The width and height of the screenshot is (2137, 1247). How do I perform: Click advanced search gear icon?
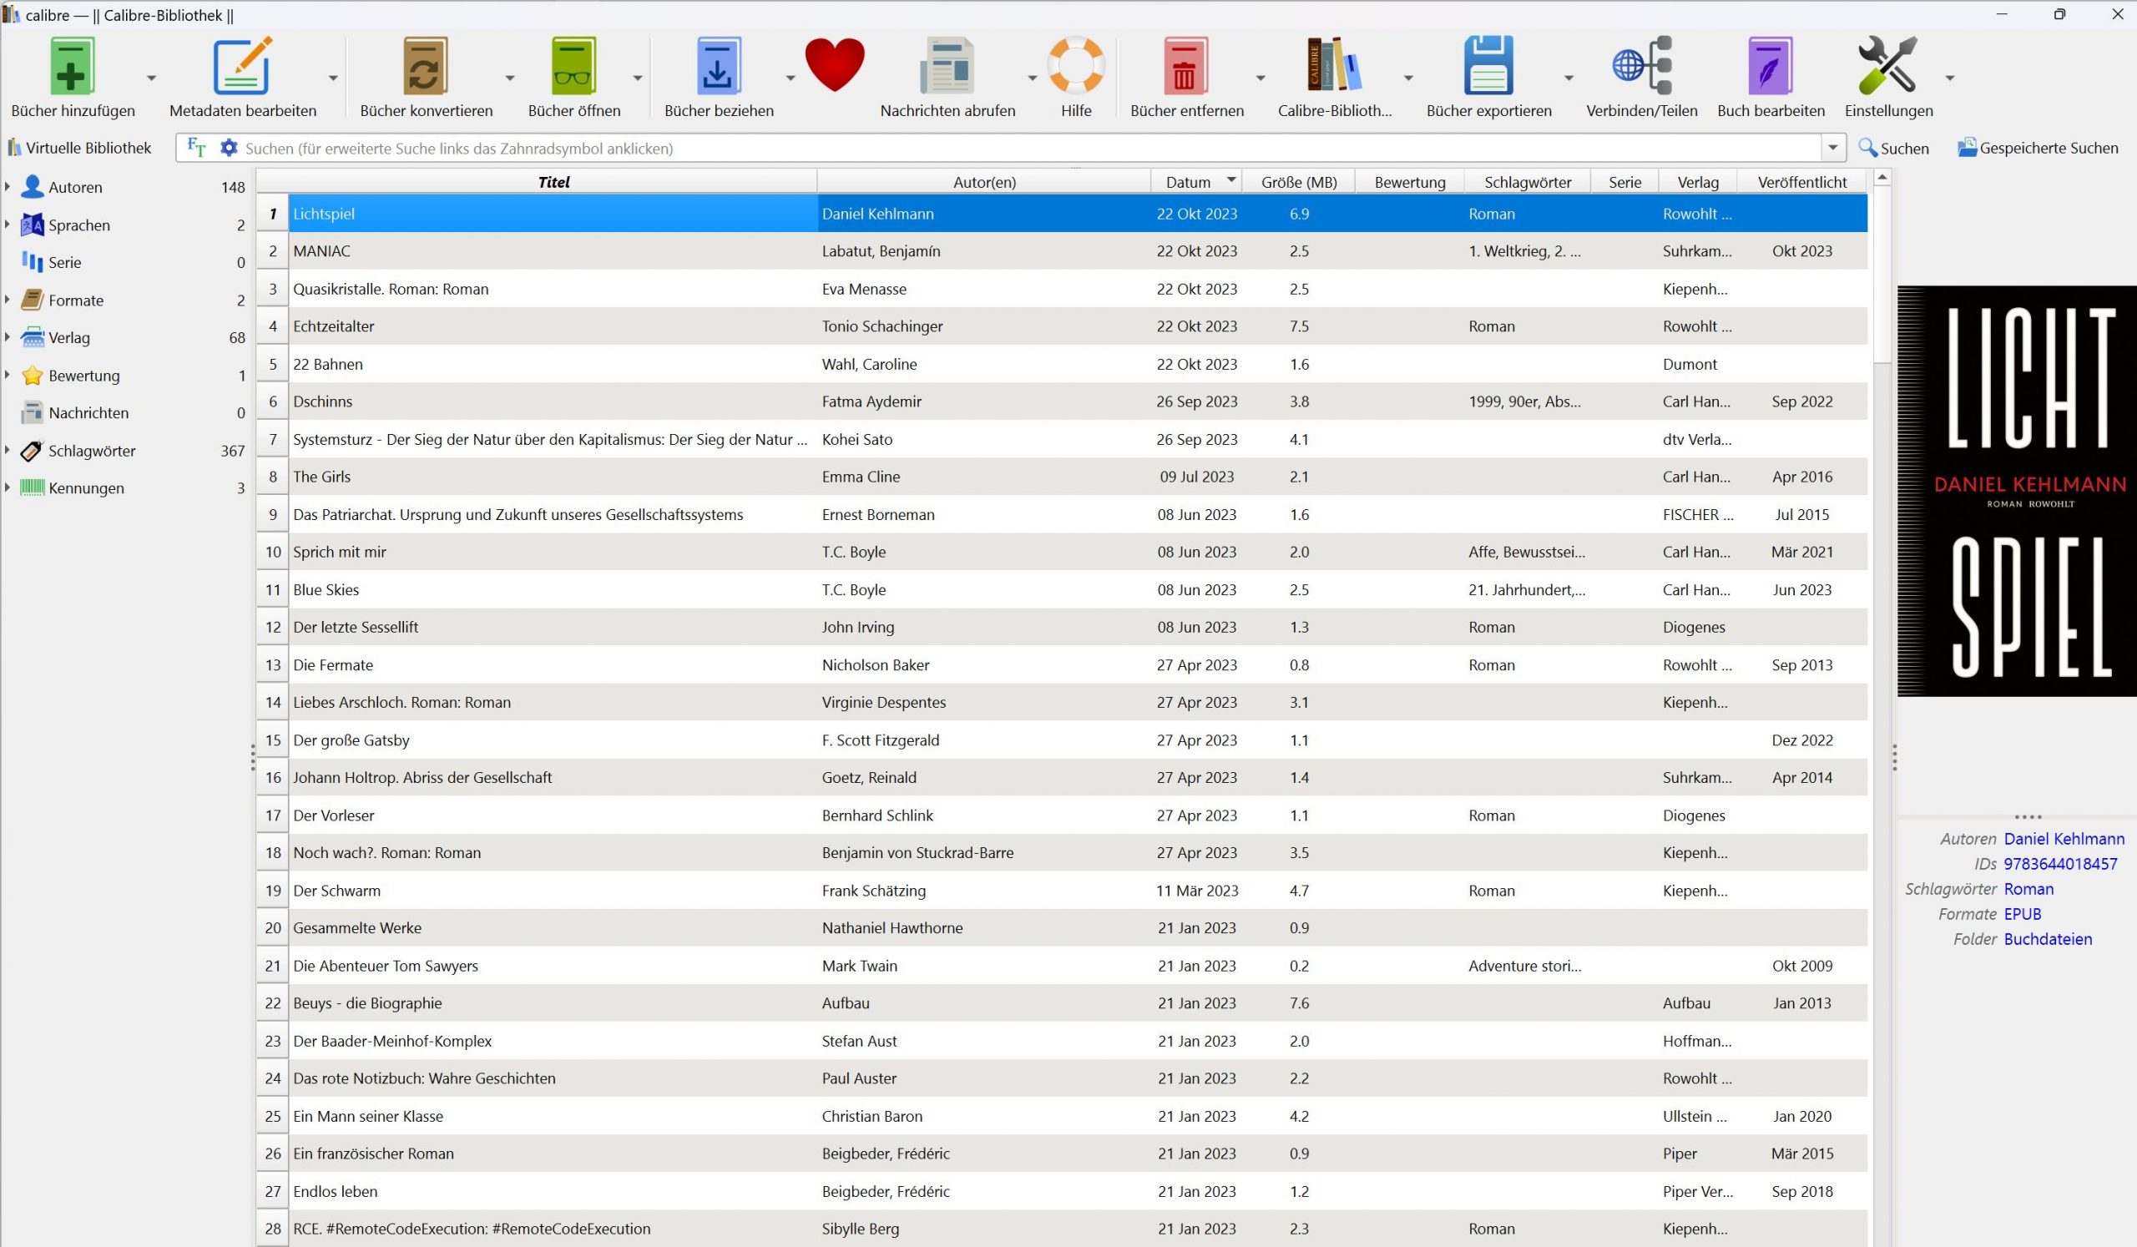pyautogui.click(x=229, y=148)
